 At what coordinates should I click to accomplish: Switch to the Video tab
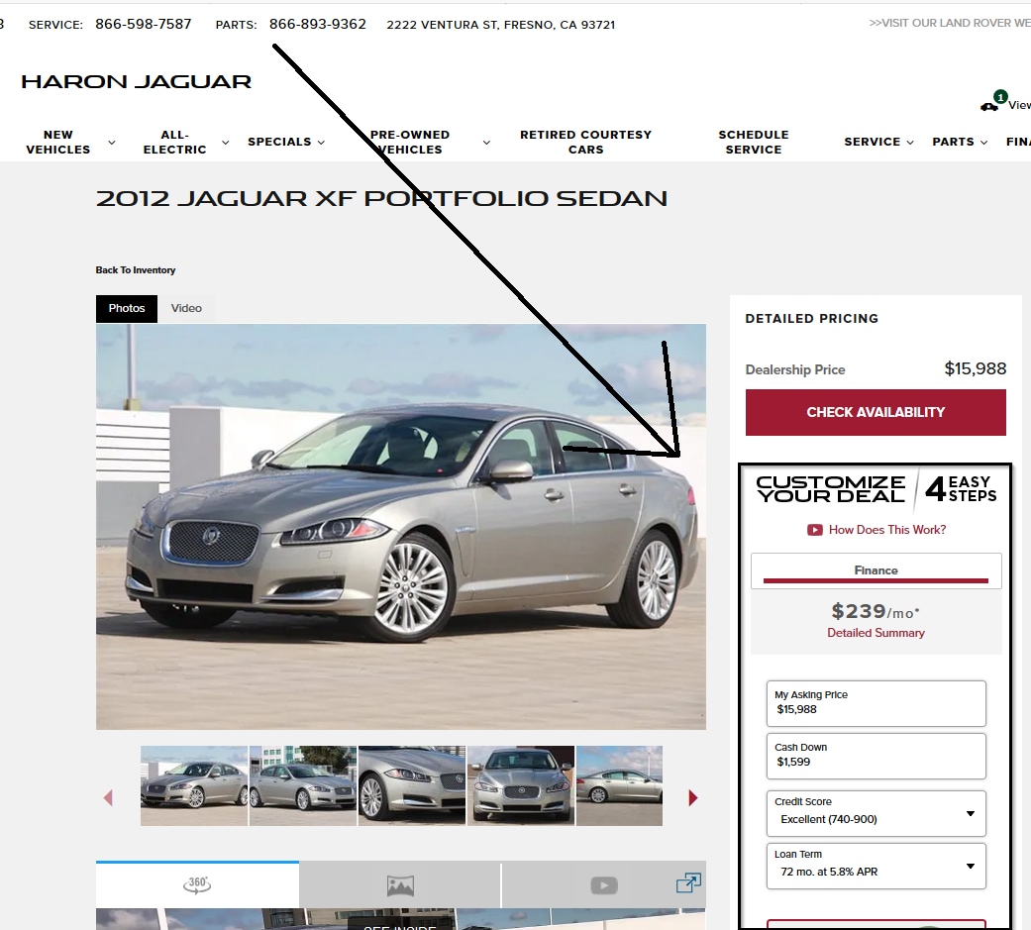tap(186, 308)
